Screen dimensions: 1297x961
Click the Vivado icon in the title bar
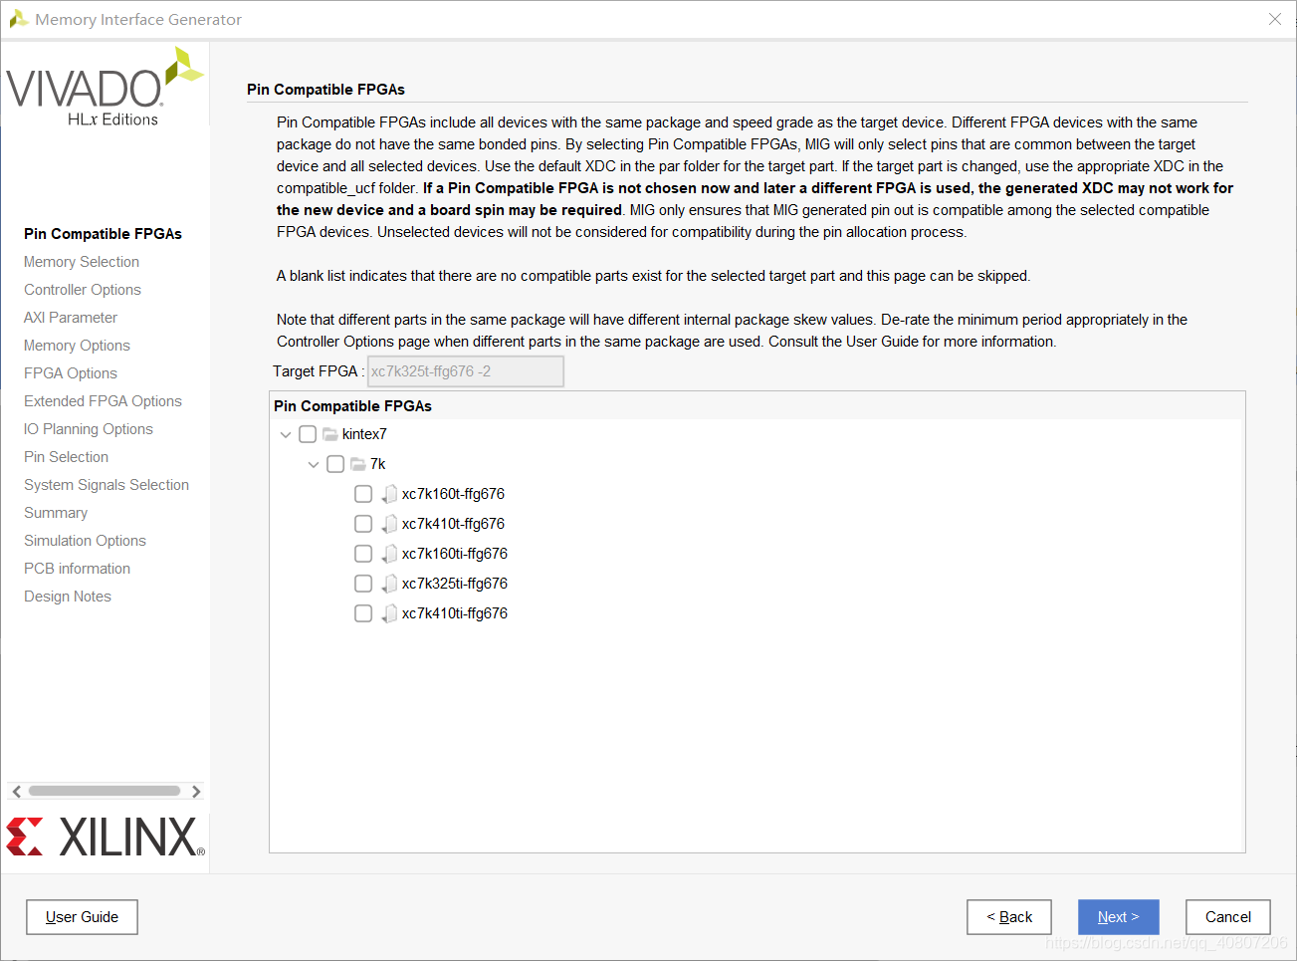click(x=18, y=19)
